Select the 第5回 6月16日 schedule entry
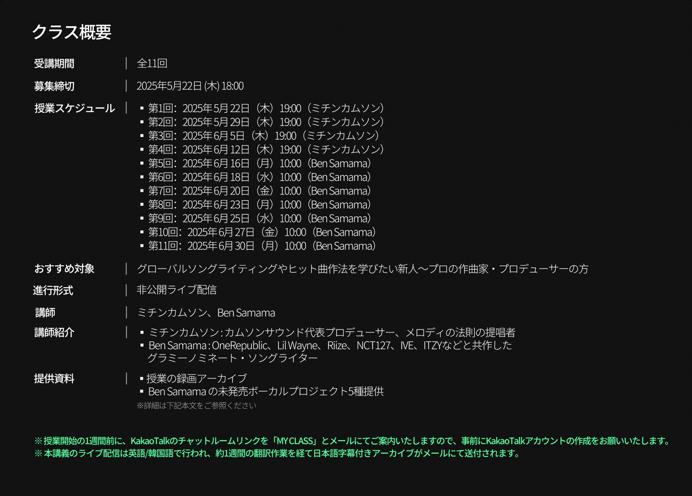The width and height of the screenshot is (692, 496). click(259, 164)
